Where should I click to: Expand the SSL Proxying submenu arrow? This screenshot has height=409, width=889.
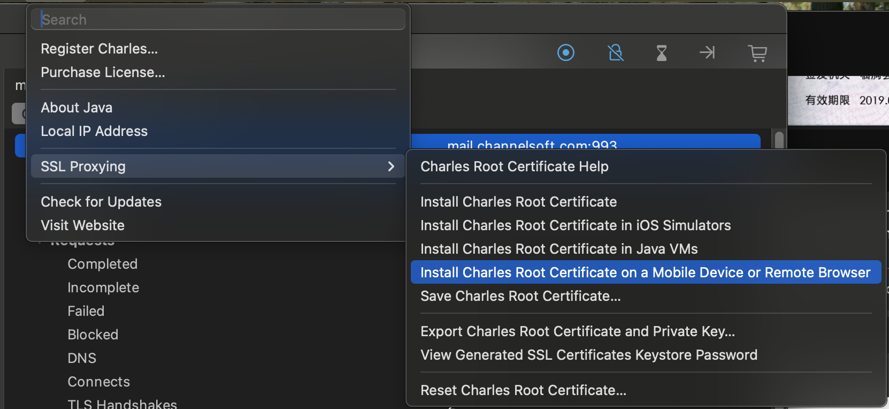[x=391, y=166]
